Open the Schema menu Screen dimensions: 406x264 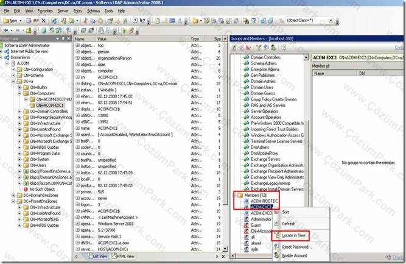coord(93,11)
